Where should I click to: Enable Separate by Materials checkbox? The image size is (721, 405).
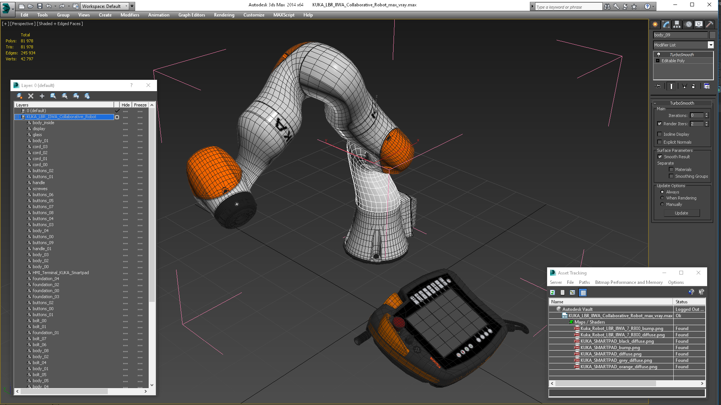[x=671, y=169]
